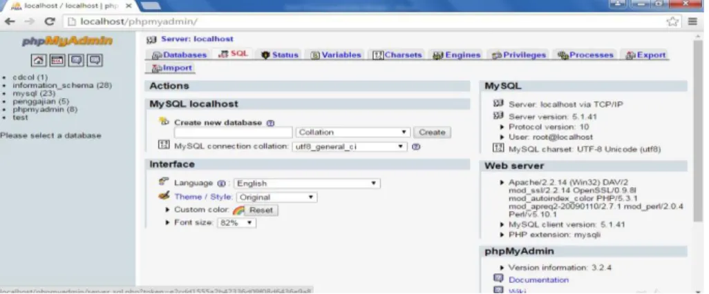Switch to the Engines tab
Image resolution: width=709 pixels, height=294 pixels.
(457, 55)
